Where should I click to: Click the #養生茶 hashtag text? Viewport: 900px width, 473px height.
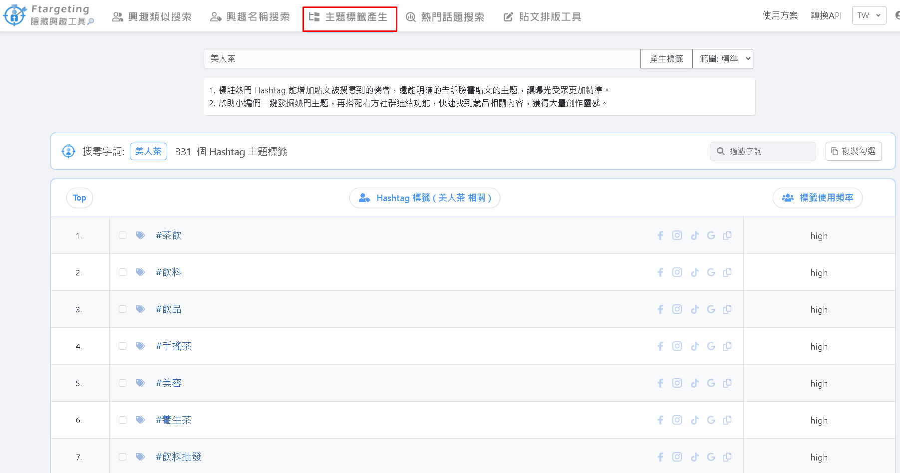[174, 420]
